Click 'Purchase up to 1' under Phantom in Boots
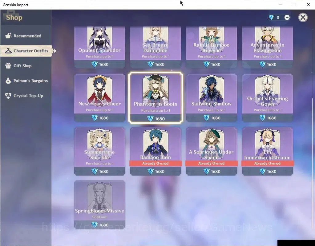 tap(156, 110)
